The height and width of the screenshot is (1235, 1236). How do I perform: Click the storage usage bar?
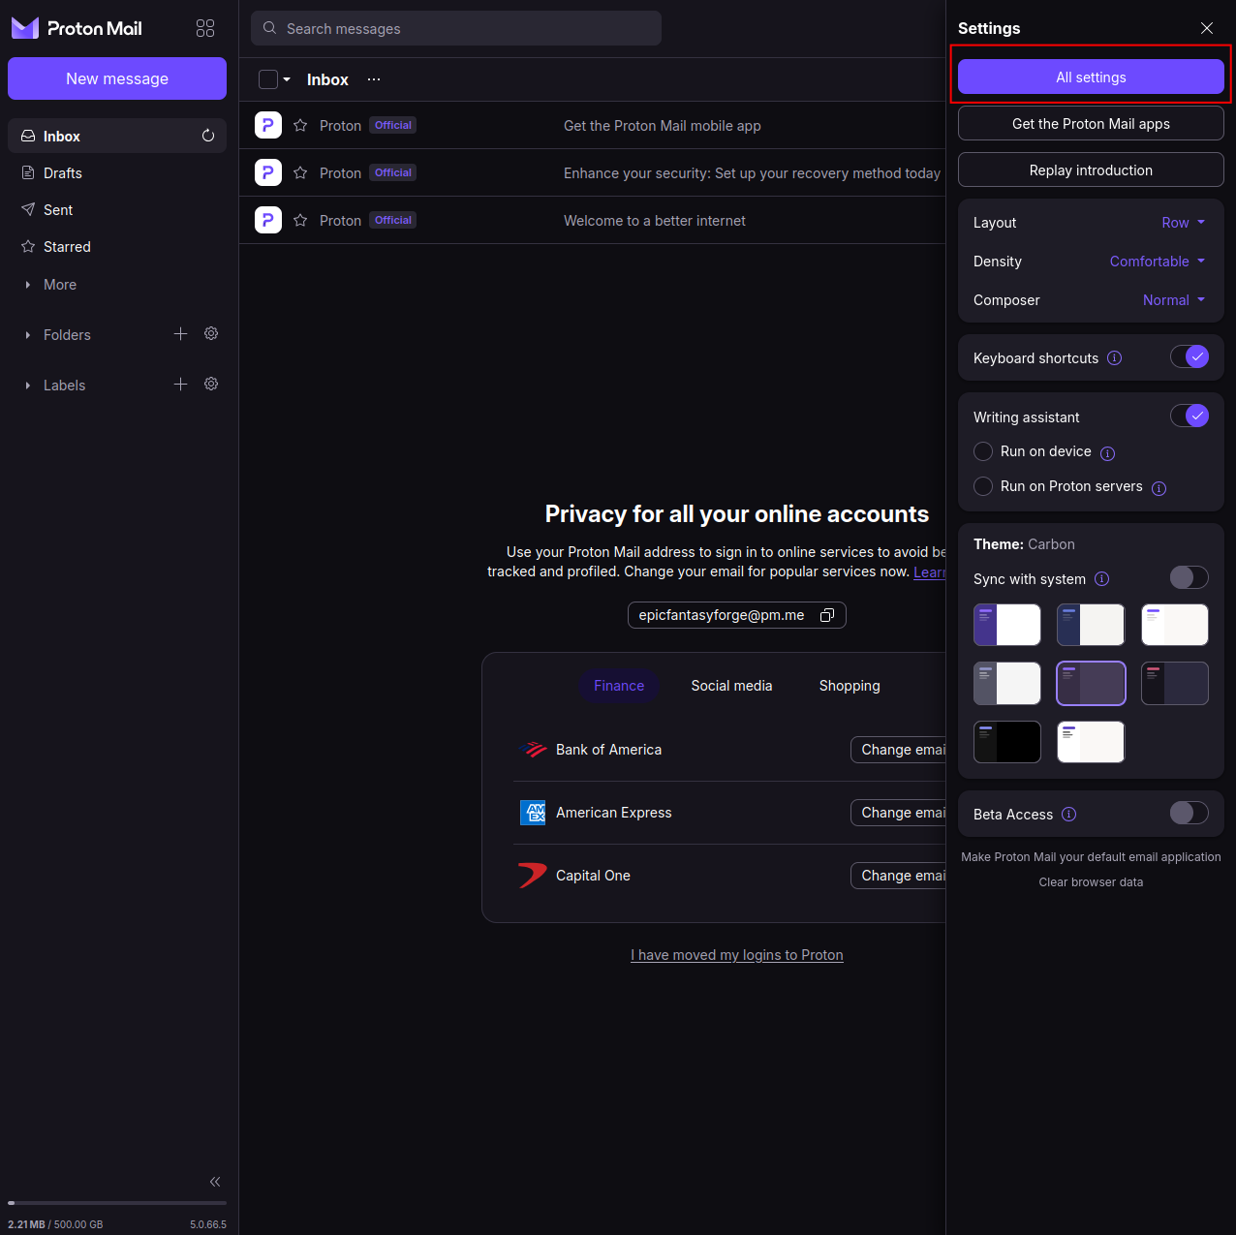[117, 1203]
